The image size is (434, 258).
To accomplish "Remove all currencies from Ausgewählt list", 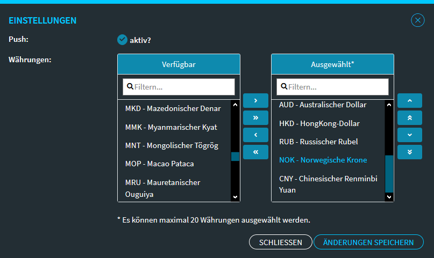I will pyautogui.click(x=255, y=152).
